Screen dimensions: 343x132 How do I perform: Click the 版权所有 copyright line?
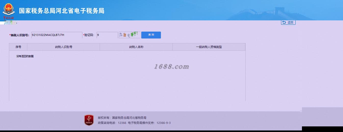click(122, 118)
